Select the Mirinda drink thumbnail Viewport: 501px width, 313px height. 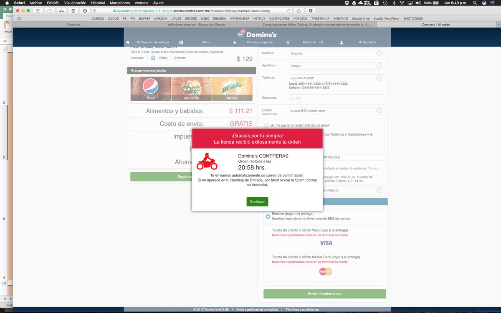tap(232, 88)
